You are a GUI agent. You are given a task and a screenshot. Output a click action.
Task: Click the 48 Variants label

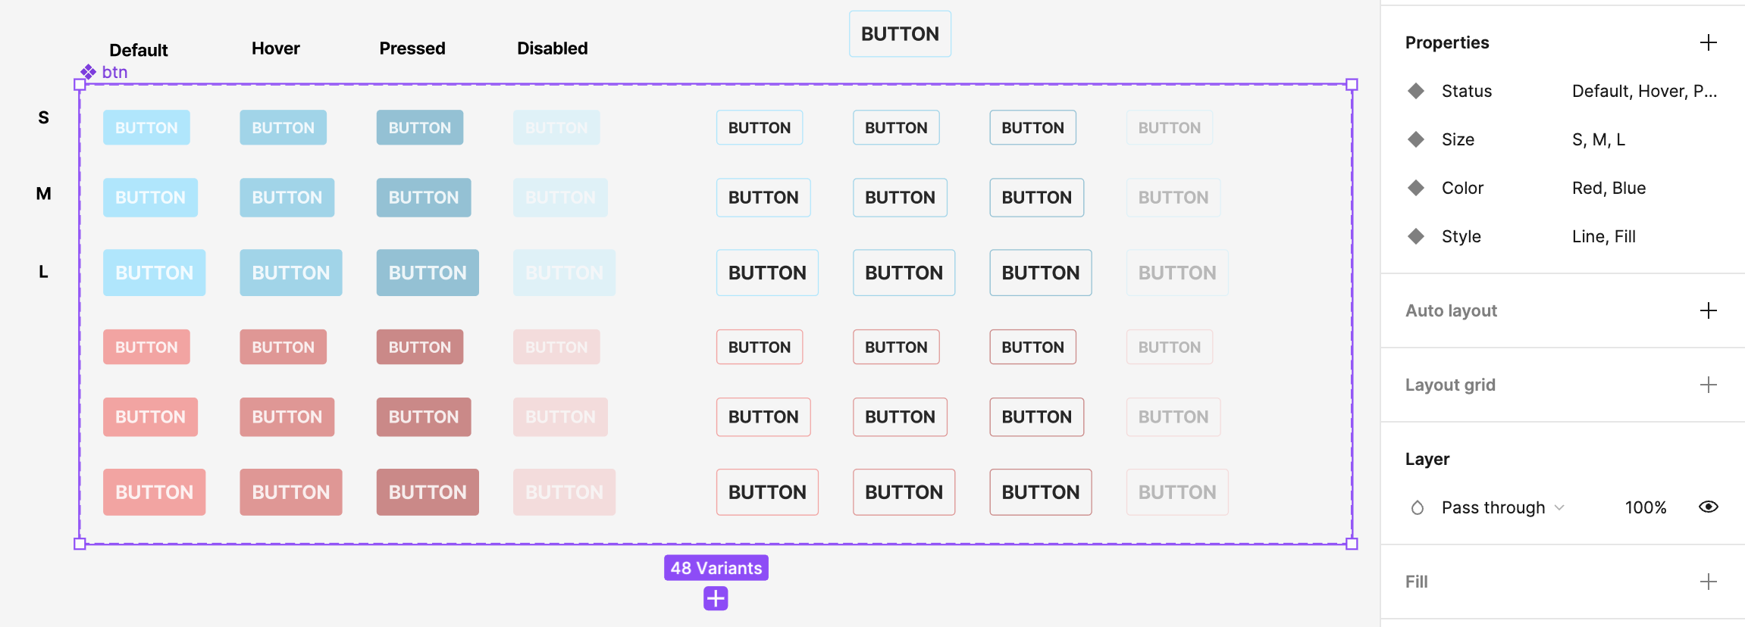pyautogui.click(x=716, y=568)
